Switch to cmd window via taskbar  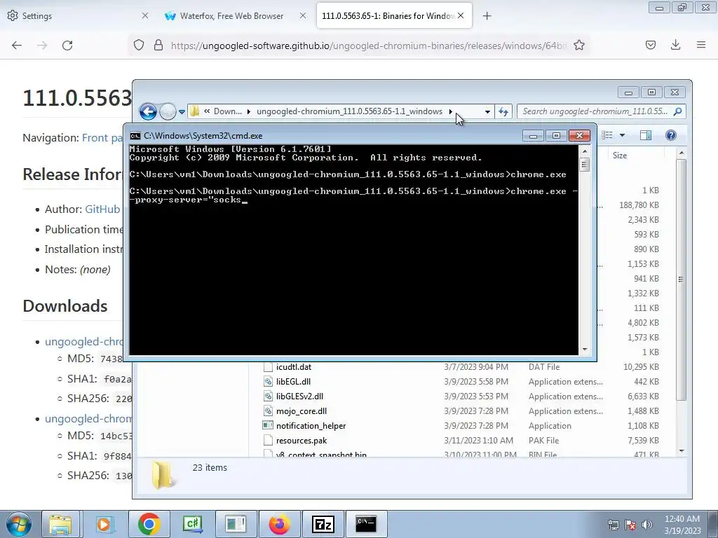tap(366, 524)
